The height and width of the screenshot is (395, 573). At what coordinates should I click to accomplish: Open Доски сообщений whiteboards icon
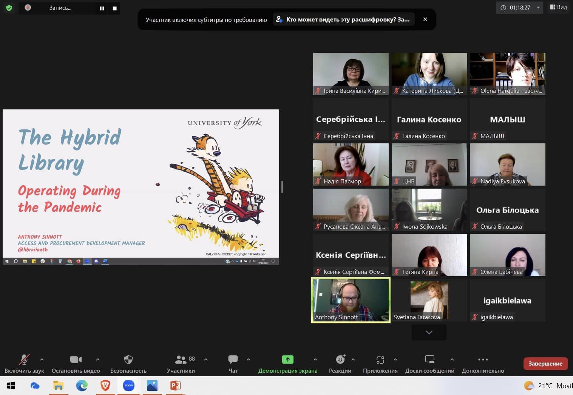coord(429,360)
